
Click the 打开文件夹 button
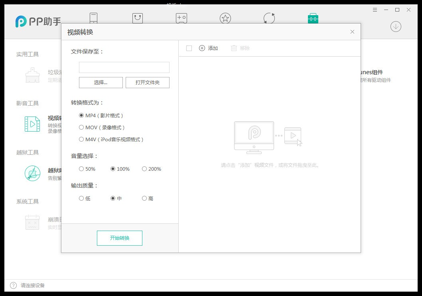[x=148, y=82]
